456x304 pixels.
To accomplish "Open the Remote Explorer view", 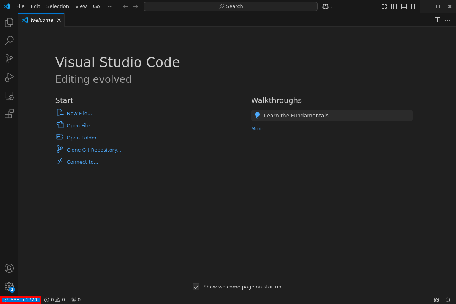I will click(x=9, y=95).
